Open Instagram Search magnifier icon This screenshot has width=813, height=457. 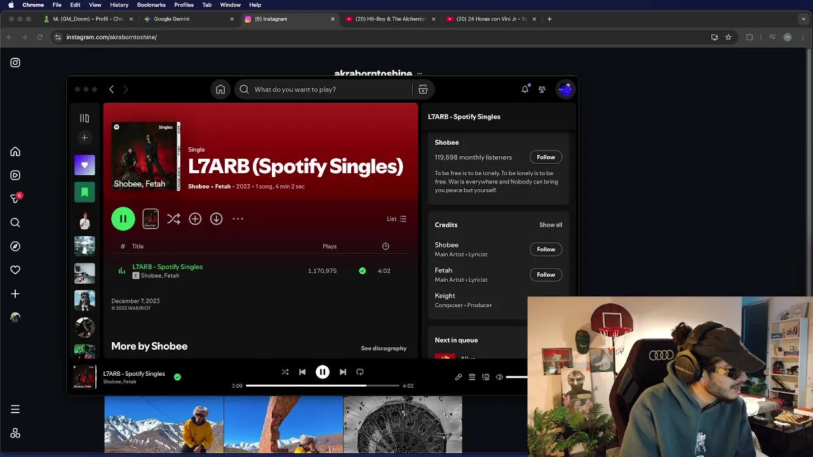(x=15, y=223)
